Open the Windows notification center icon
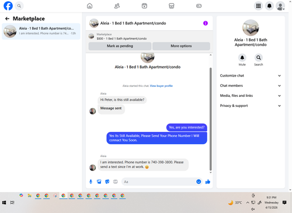 click(284, 202)
